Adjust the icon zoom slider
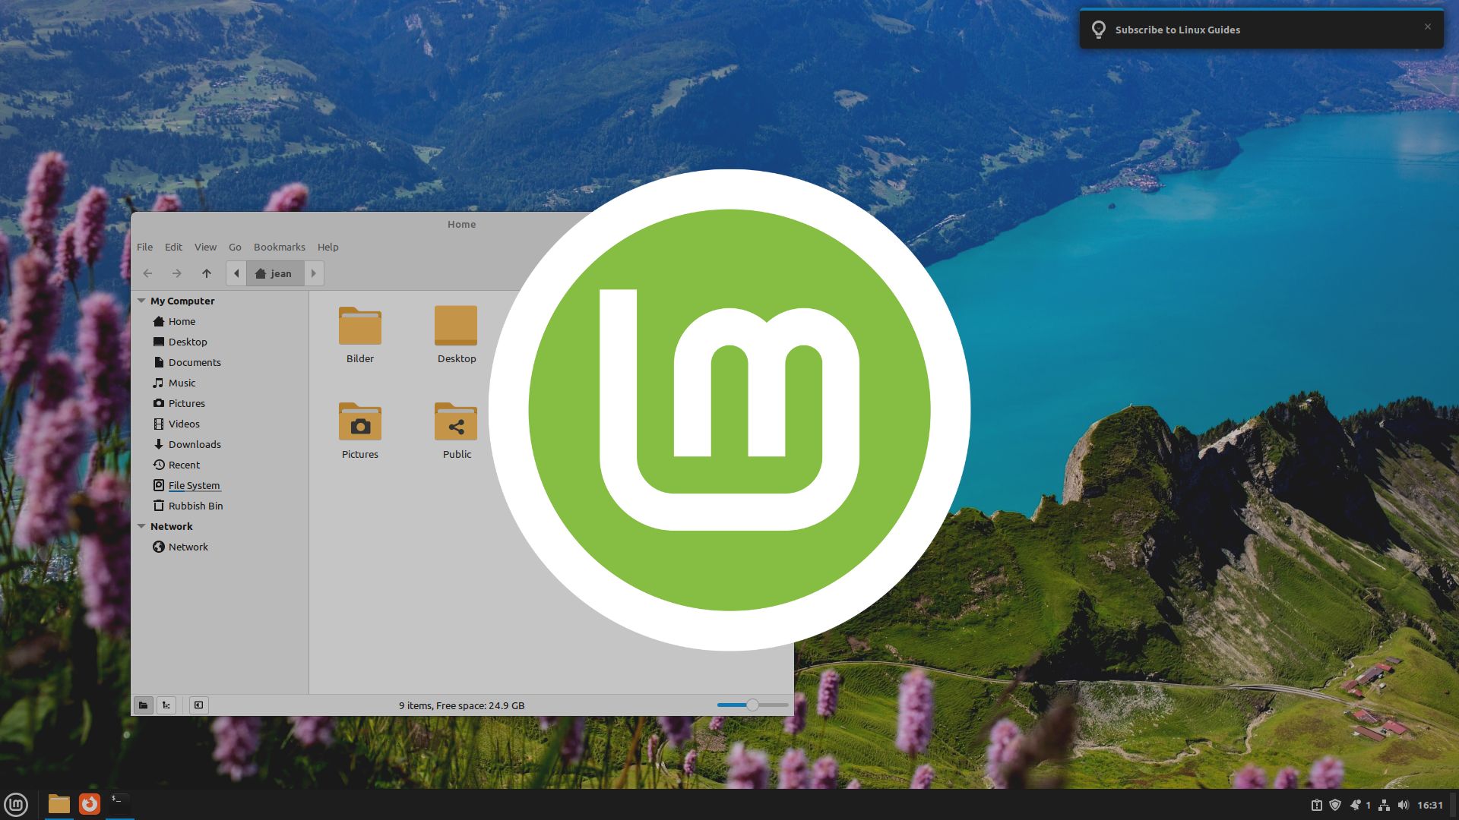The width and height of the screenshot is (1459, 820). [752, 705]
